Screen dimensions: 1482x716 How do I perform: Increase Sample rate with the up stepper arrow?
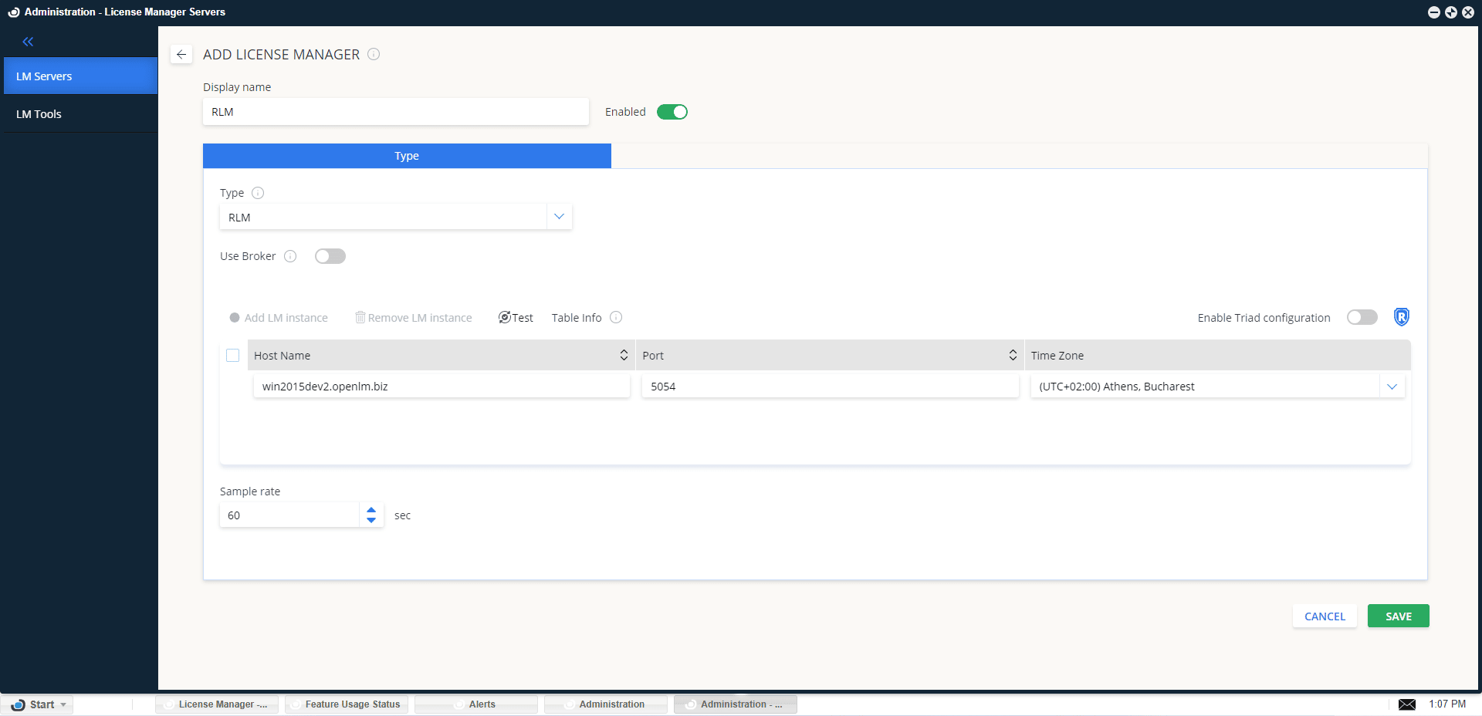pos(371,509)
